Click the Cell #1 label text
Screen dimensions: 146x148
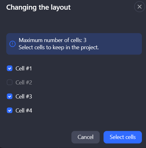(x=24, y=69)
